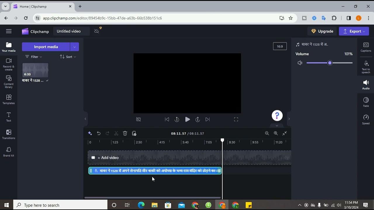
Task: Click the Import media button
Action: tap(46, 47)
